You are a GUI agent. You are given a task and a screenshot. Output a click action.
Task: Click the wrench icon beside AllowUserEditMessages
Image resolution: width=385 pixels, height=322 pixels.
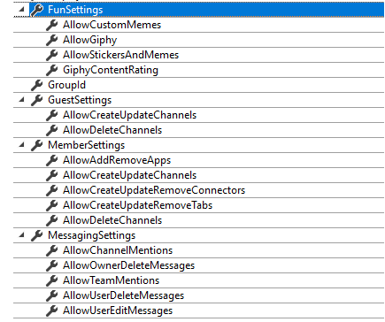[x=52, y=310]
